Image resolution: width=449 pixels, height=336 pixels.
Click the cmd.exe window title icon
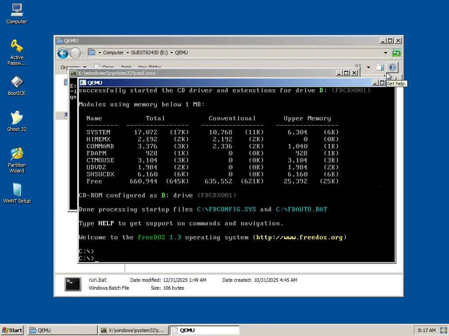pos(73,73)
